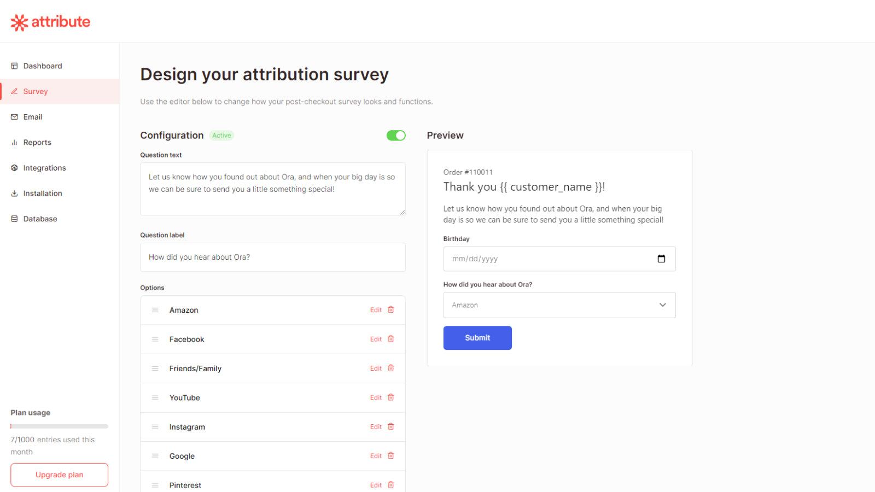Click the calendar icon in the Birthday field

point(662,258)
